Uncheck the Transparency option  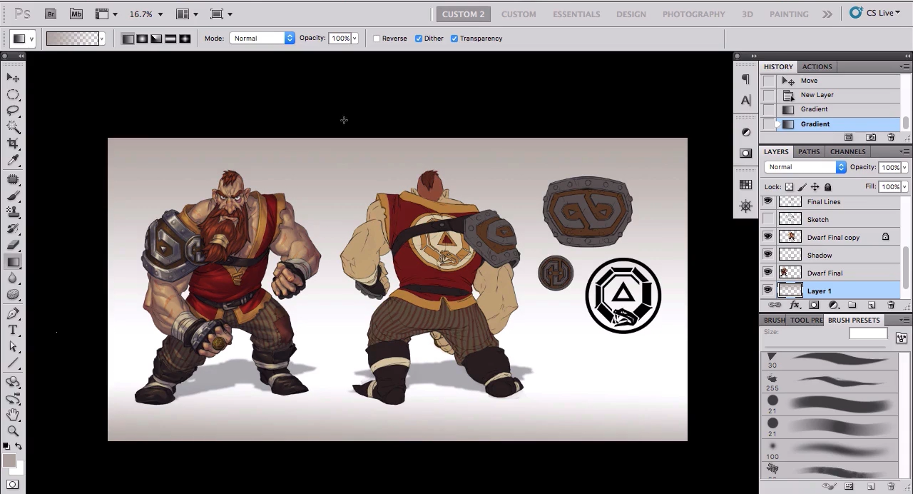coord(454,39)
